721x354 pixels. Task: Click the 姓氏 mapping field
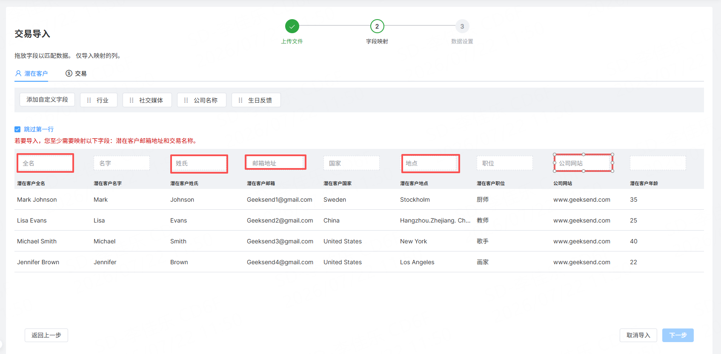pos(198,163)
